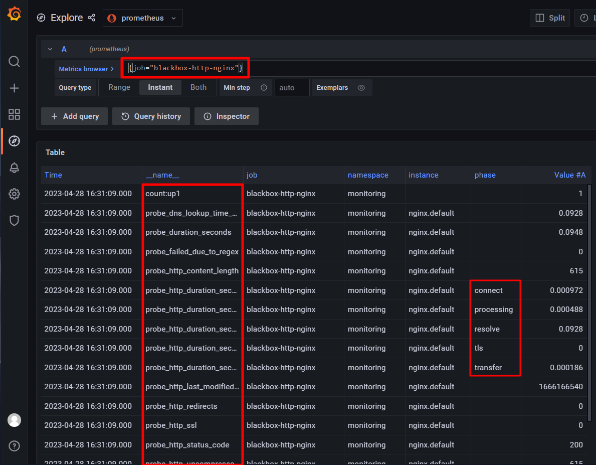This screenshot has height=465, width=596.
Task: Toggle the Exemplars eye icon
Action: (361, 88)
